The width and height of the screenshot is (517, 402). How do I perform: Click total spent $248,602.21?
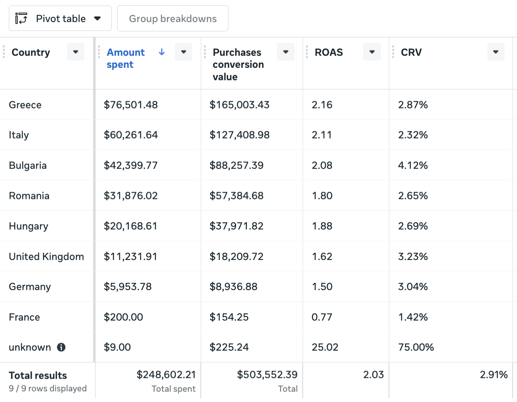pyautogui.click(x=166, y=375)
